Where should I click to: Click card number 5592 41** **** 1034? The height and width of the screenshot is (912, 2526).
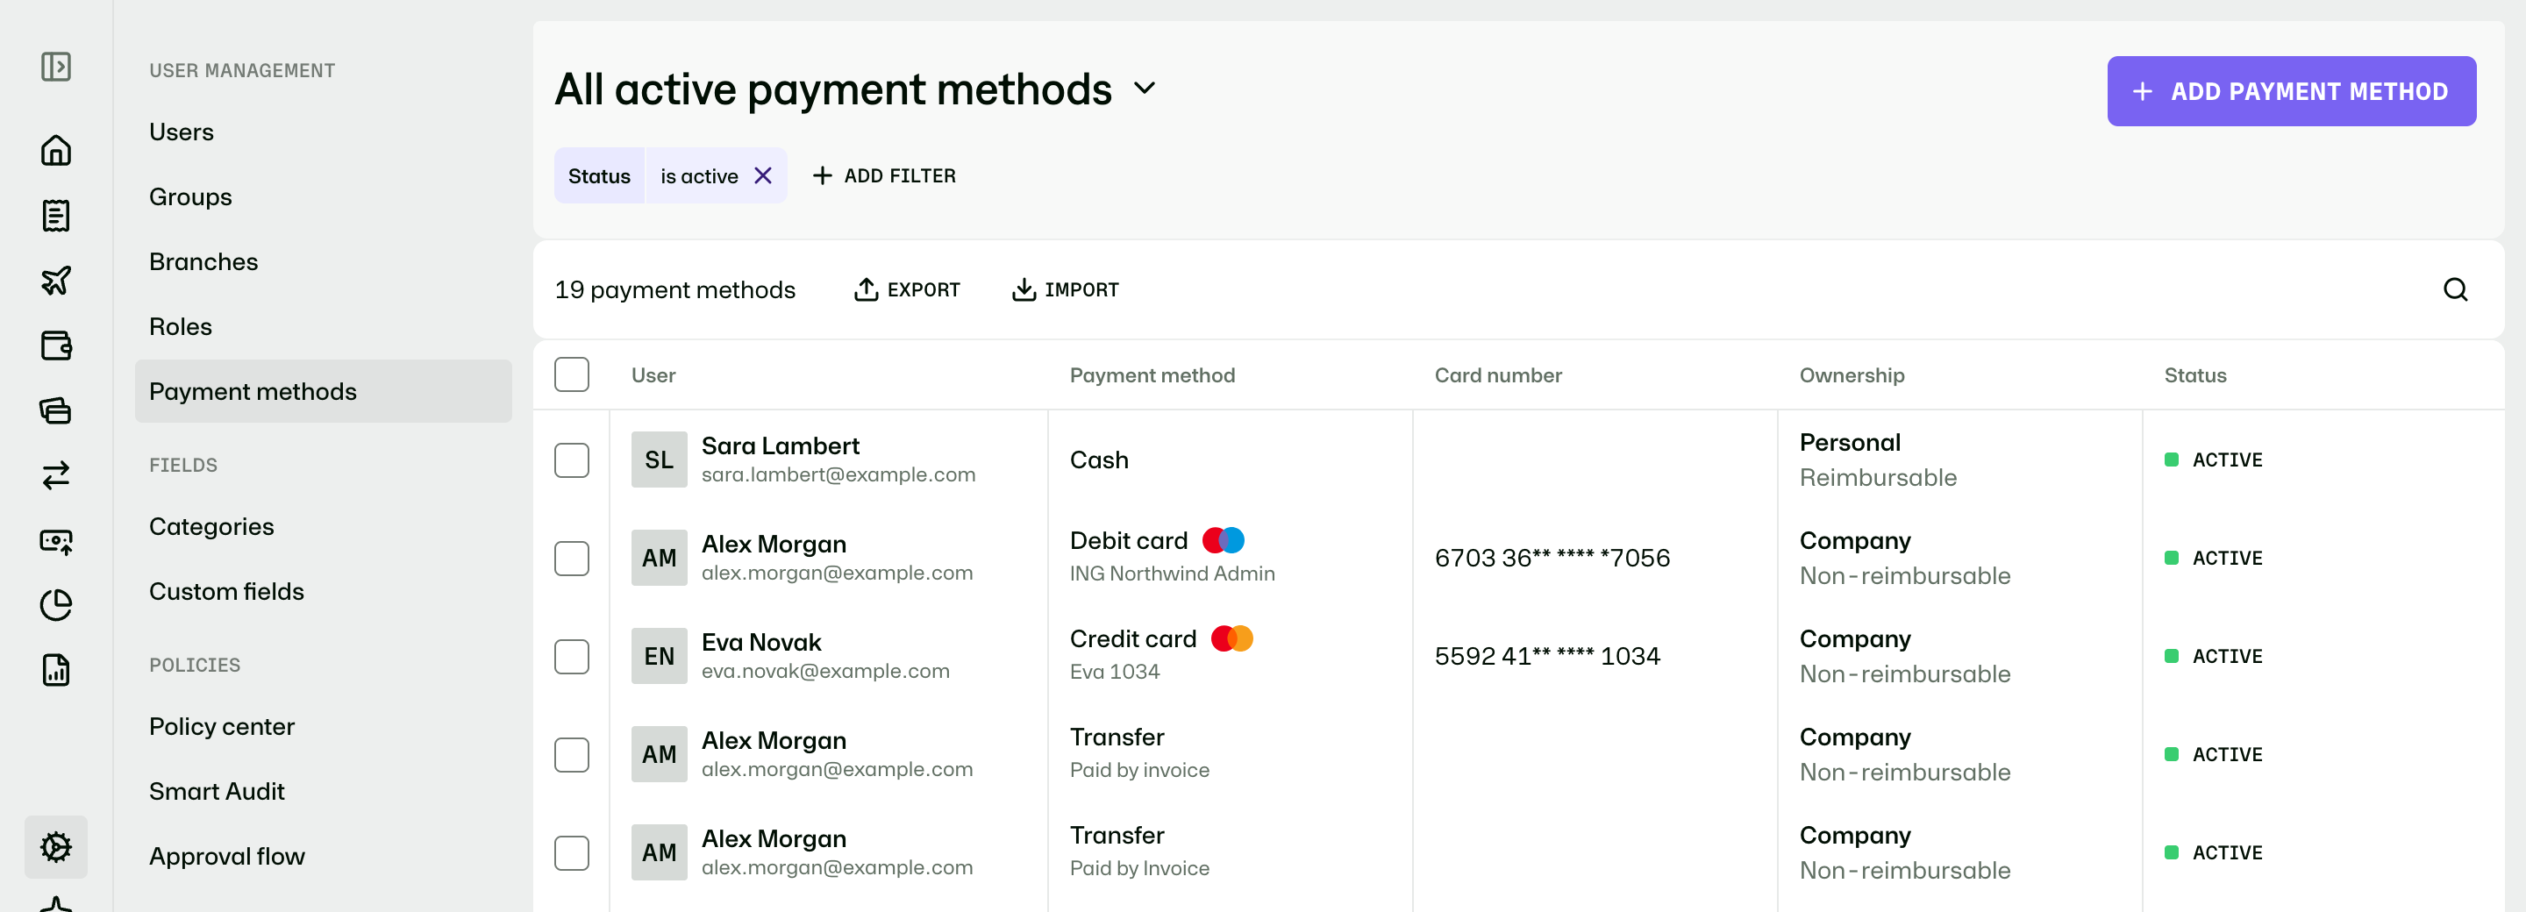pos(1547,656)
